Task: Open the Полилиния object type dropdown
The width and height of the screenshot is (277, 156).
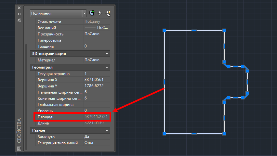Action: [84, 13]
